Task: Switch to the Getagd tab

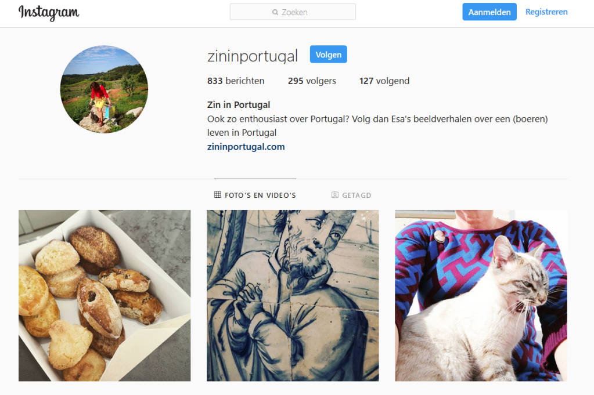Action: (x=351, y=195)
